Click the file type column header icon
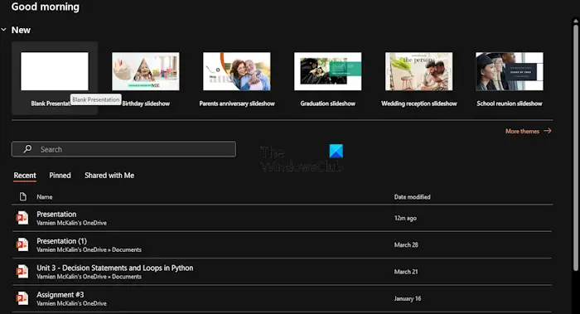Screen dimensions: 580x314 pyautogui.click(x=23, y=196)
